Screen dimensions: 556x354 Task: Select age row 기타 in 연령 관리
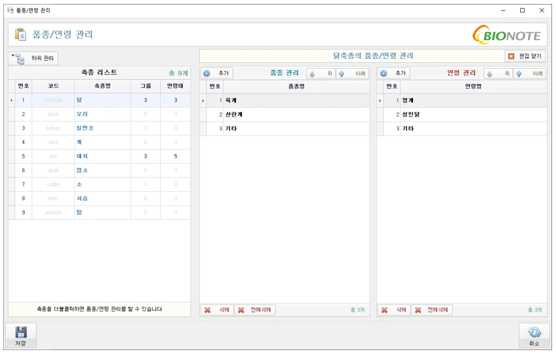click(462, 128)
